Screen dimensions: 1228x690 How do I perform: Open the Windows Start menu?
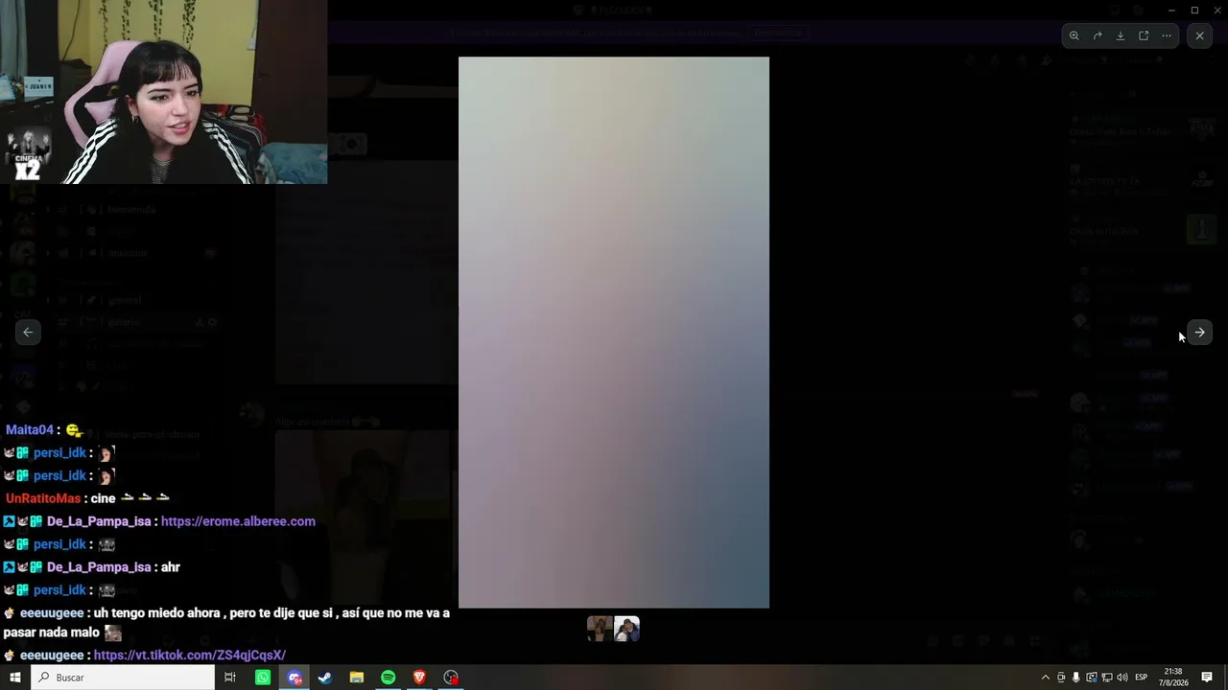coord(15,678)
